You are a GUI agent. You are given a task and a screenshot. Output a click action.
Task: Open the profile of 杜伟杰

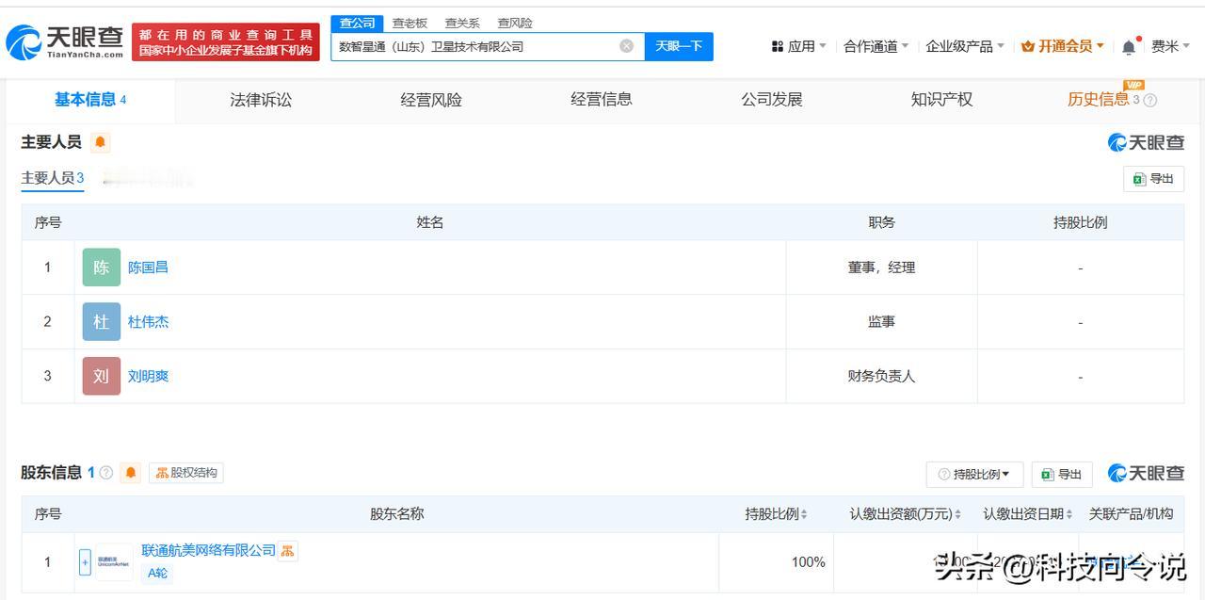[148, 322]
